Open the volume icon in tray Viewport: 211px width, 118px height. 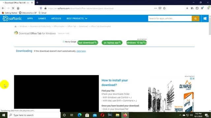click(x=191, y=115)
